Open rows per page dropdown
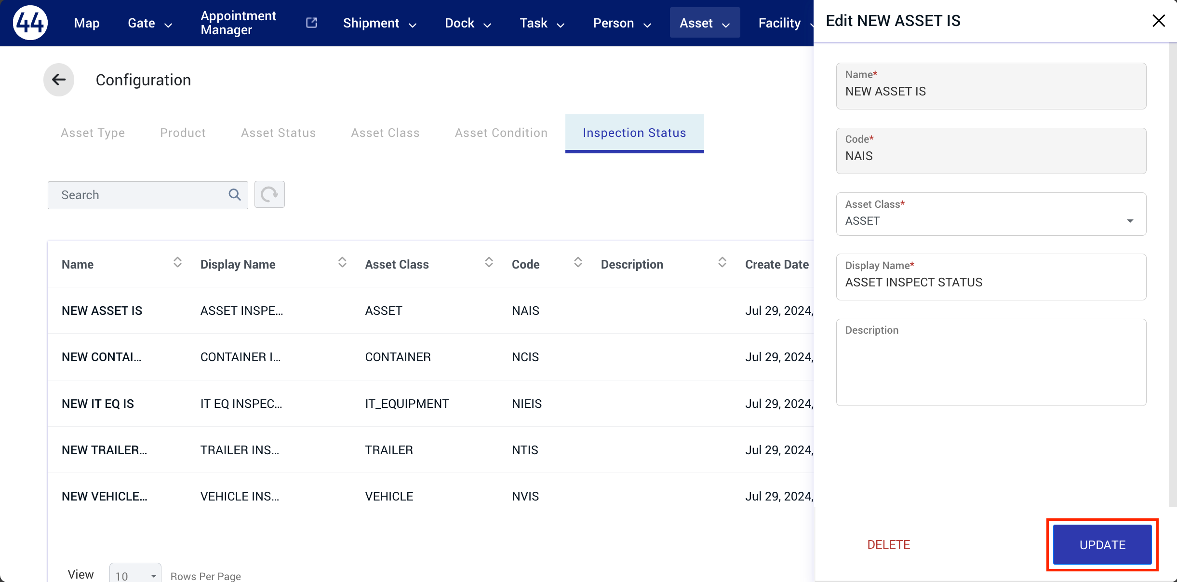 click(x=135, y=574)
